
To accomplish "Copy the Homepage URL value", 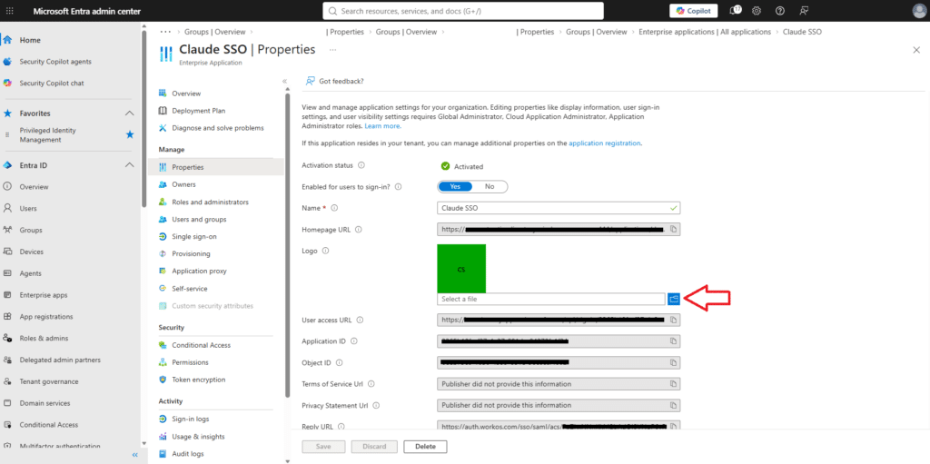I will pyautogui.click(x=673, y=229).
